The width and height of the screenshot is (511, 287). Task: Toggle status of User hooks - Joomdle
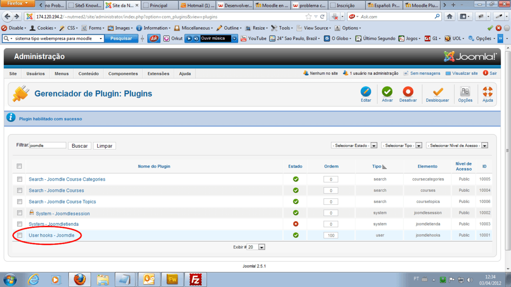point(295,235)
